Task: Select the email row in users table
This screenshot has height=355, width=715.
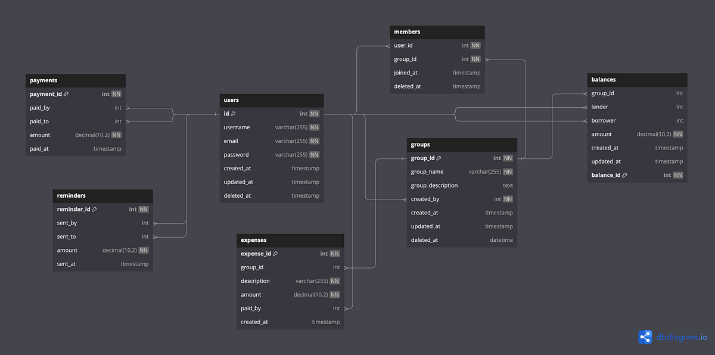Action: (x=271, y=141)
